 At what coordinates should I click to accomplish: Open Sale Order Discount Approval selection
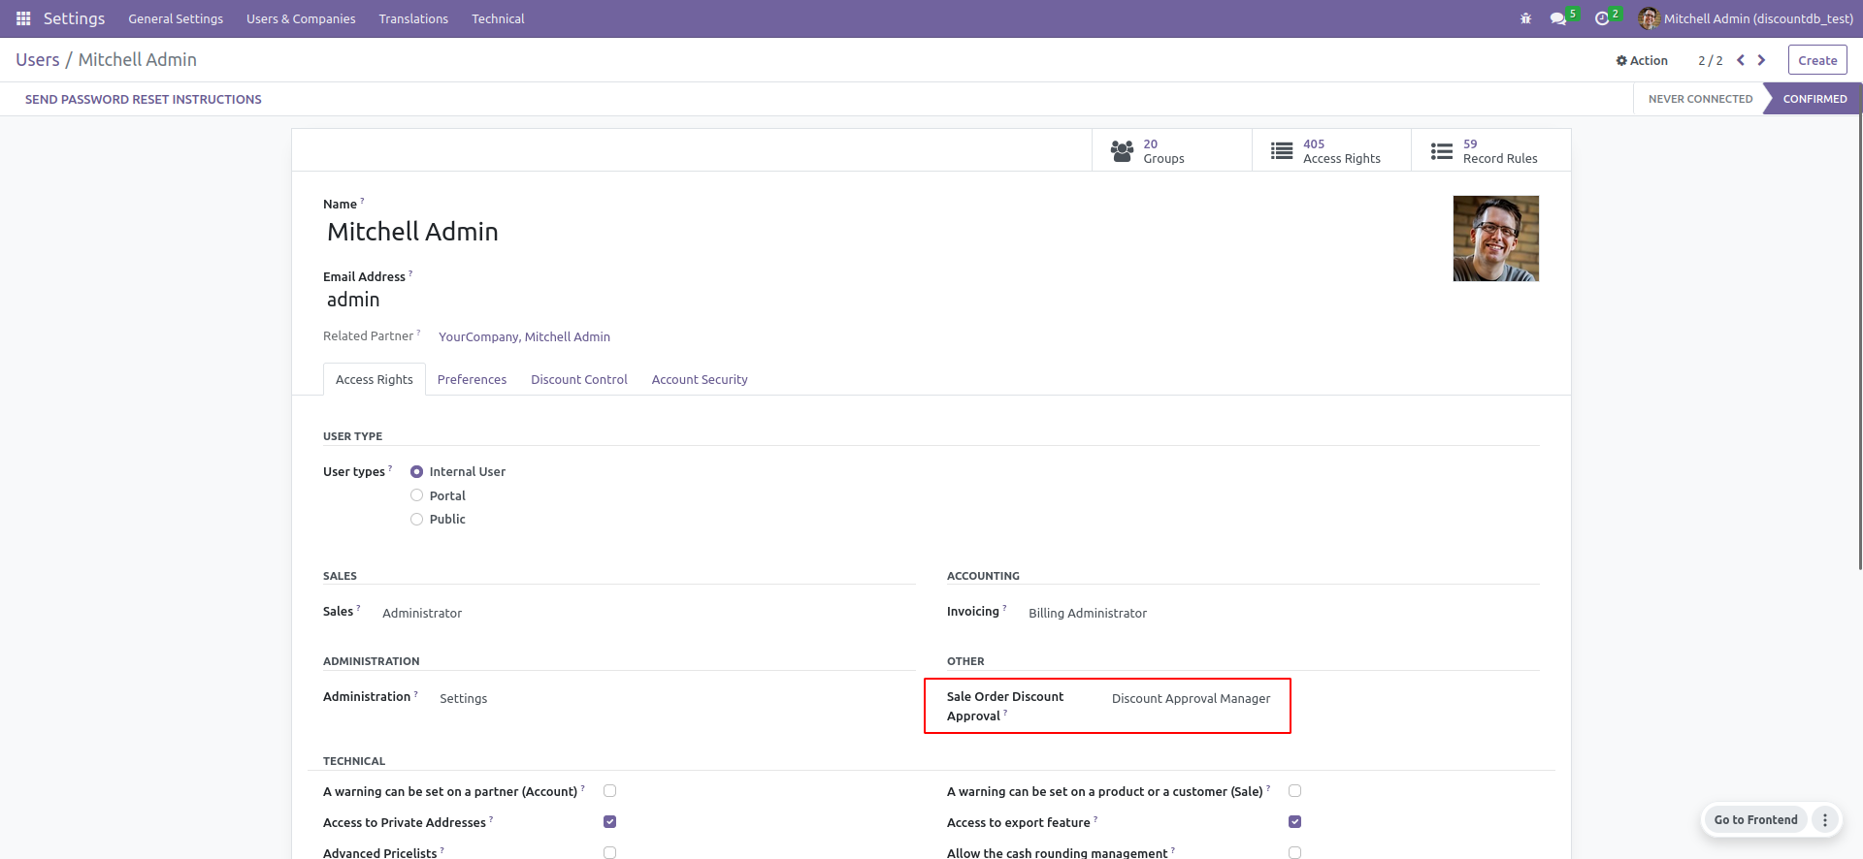(1191, 699)
